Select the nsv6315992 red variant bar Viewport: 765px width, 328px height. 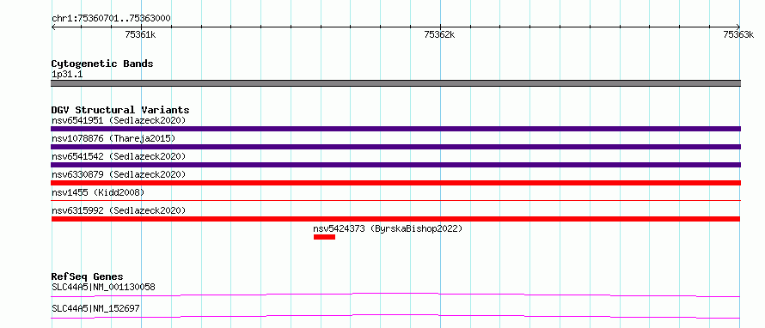pyautogui.click(x=395, y=219)
